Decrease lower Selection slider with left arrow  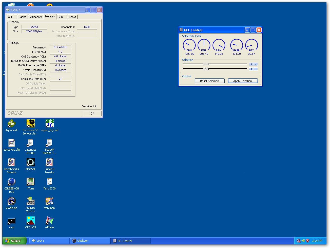pos(251,69)
